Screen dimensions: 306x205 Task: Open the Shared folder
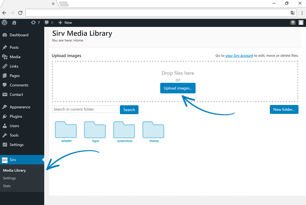tap(154, 130)
